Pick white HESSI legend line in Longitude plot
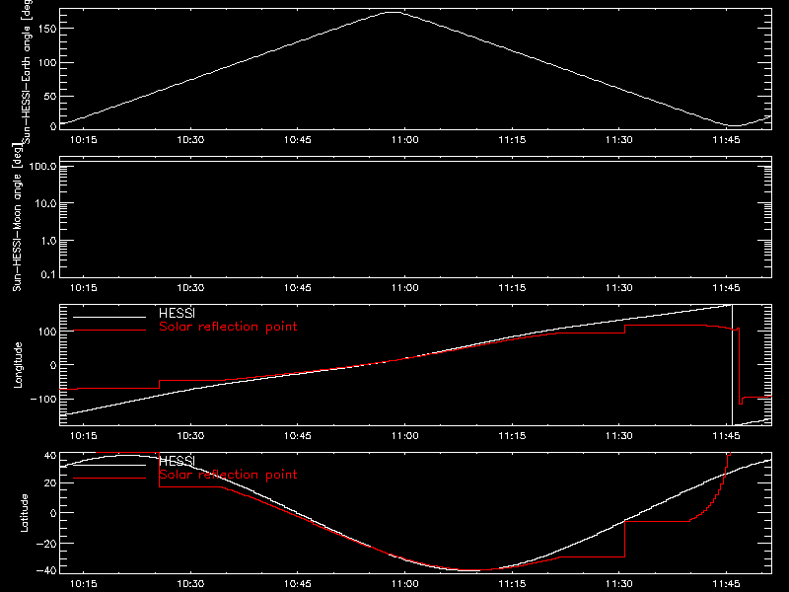 tap(109, 317)
